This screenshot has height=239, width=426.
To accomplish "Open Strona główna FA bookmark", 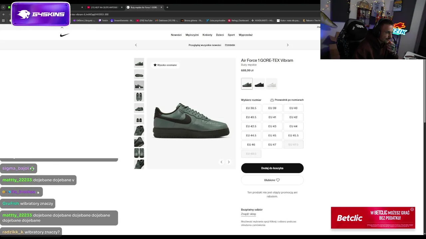I will coord(192,21).
